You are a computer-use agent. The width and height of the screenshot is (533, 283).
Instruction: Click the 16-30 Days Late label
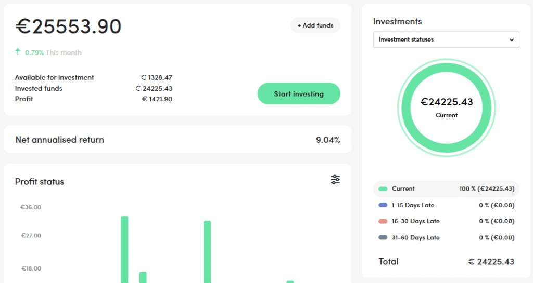click(x=415, y=221)
